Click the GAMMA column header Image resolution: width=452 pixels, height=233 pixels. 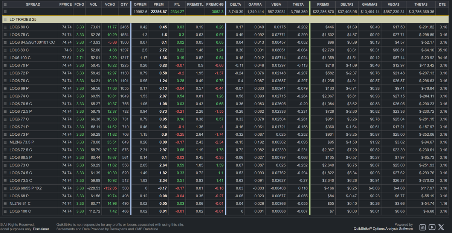[x=255, y=4]
